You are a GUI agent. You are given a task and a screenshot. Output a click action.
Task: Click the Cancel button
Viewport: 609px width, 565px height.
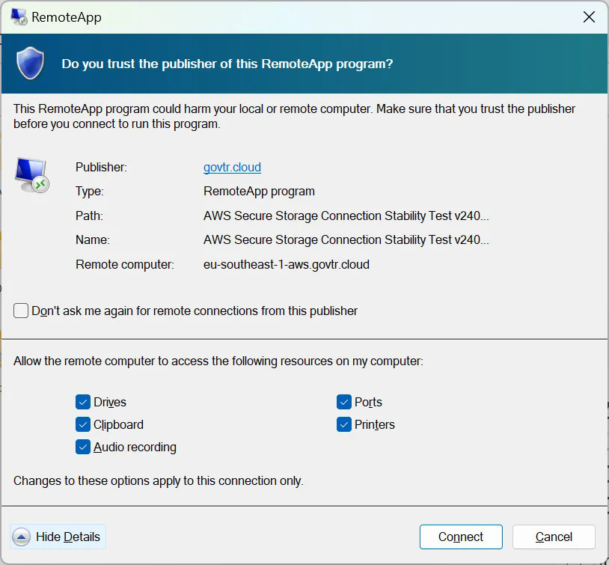554,537
